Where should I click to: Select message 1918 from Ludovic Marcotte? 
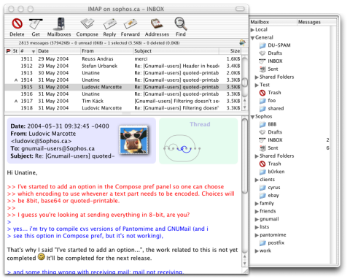click(123, 108)
